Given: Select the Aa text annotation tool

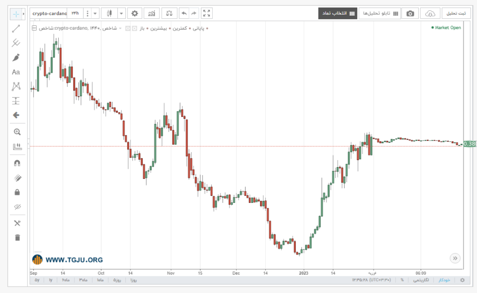Looking at the screenshot, I should [x=16, y=72].
